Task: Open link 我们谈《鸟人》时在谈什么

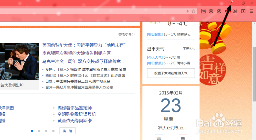Action: click(x=67, y=76)
